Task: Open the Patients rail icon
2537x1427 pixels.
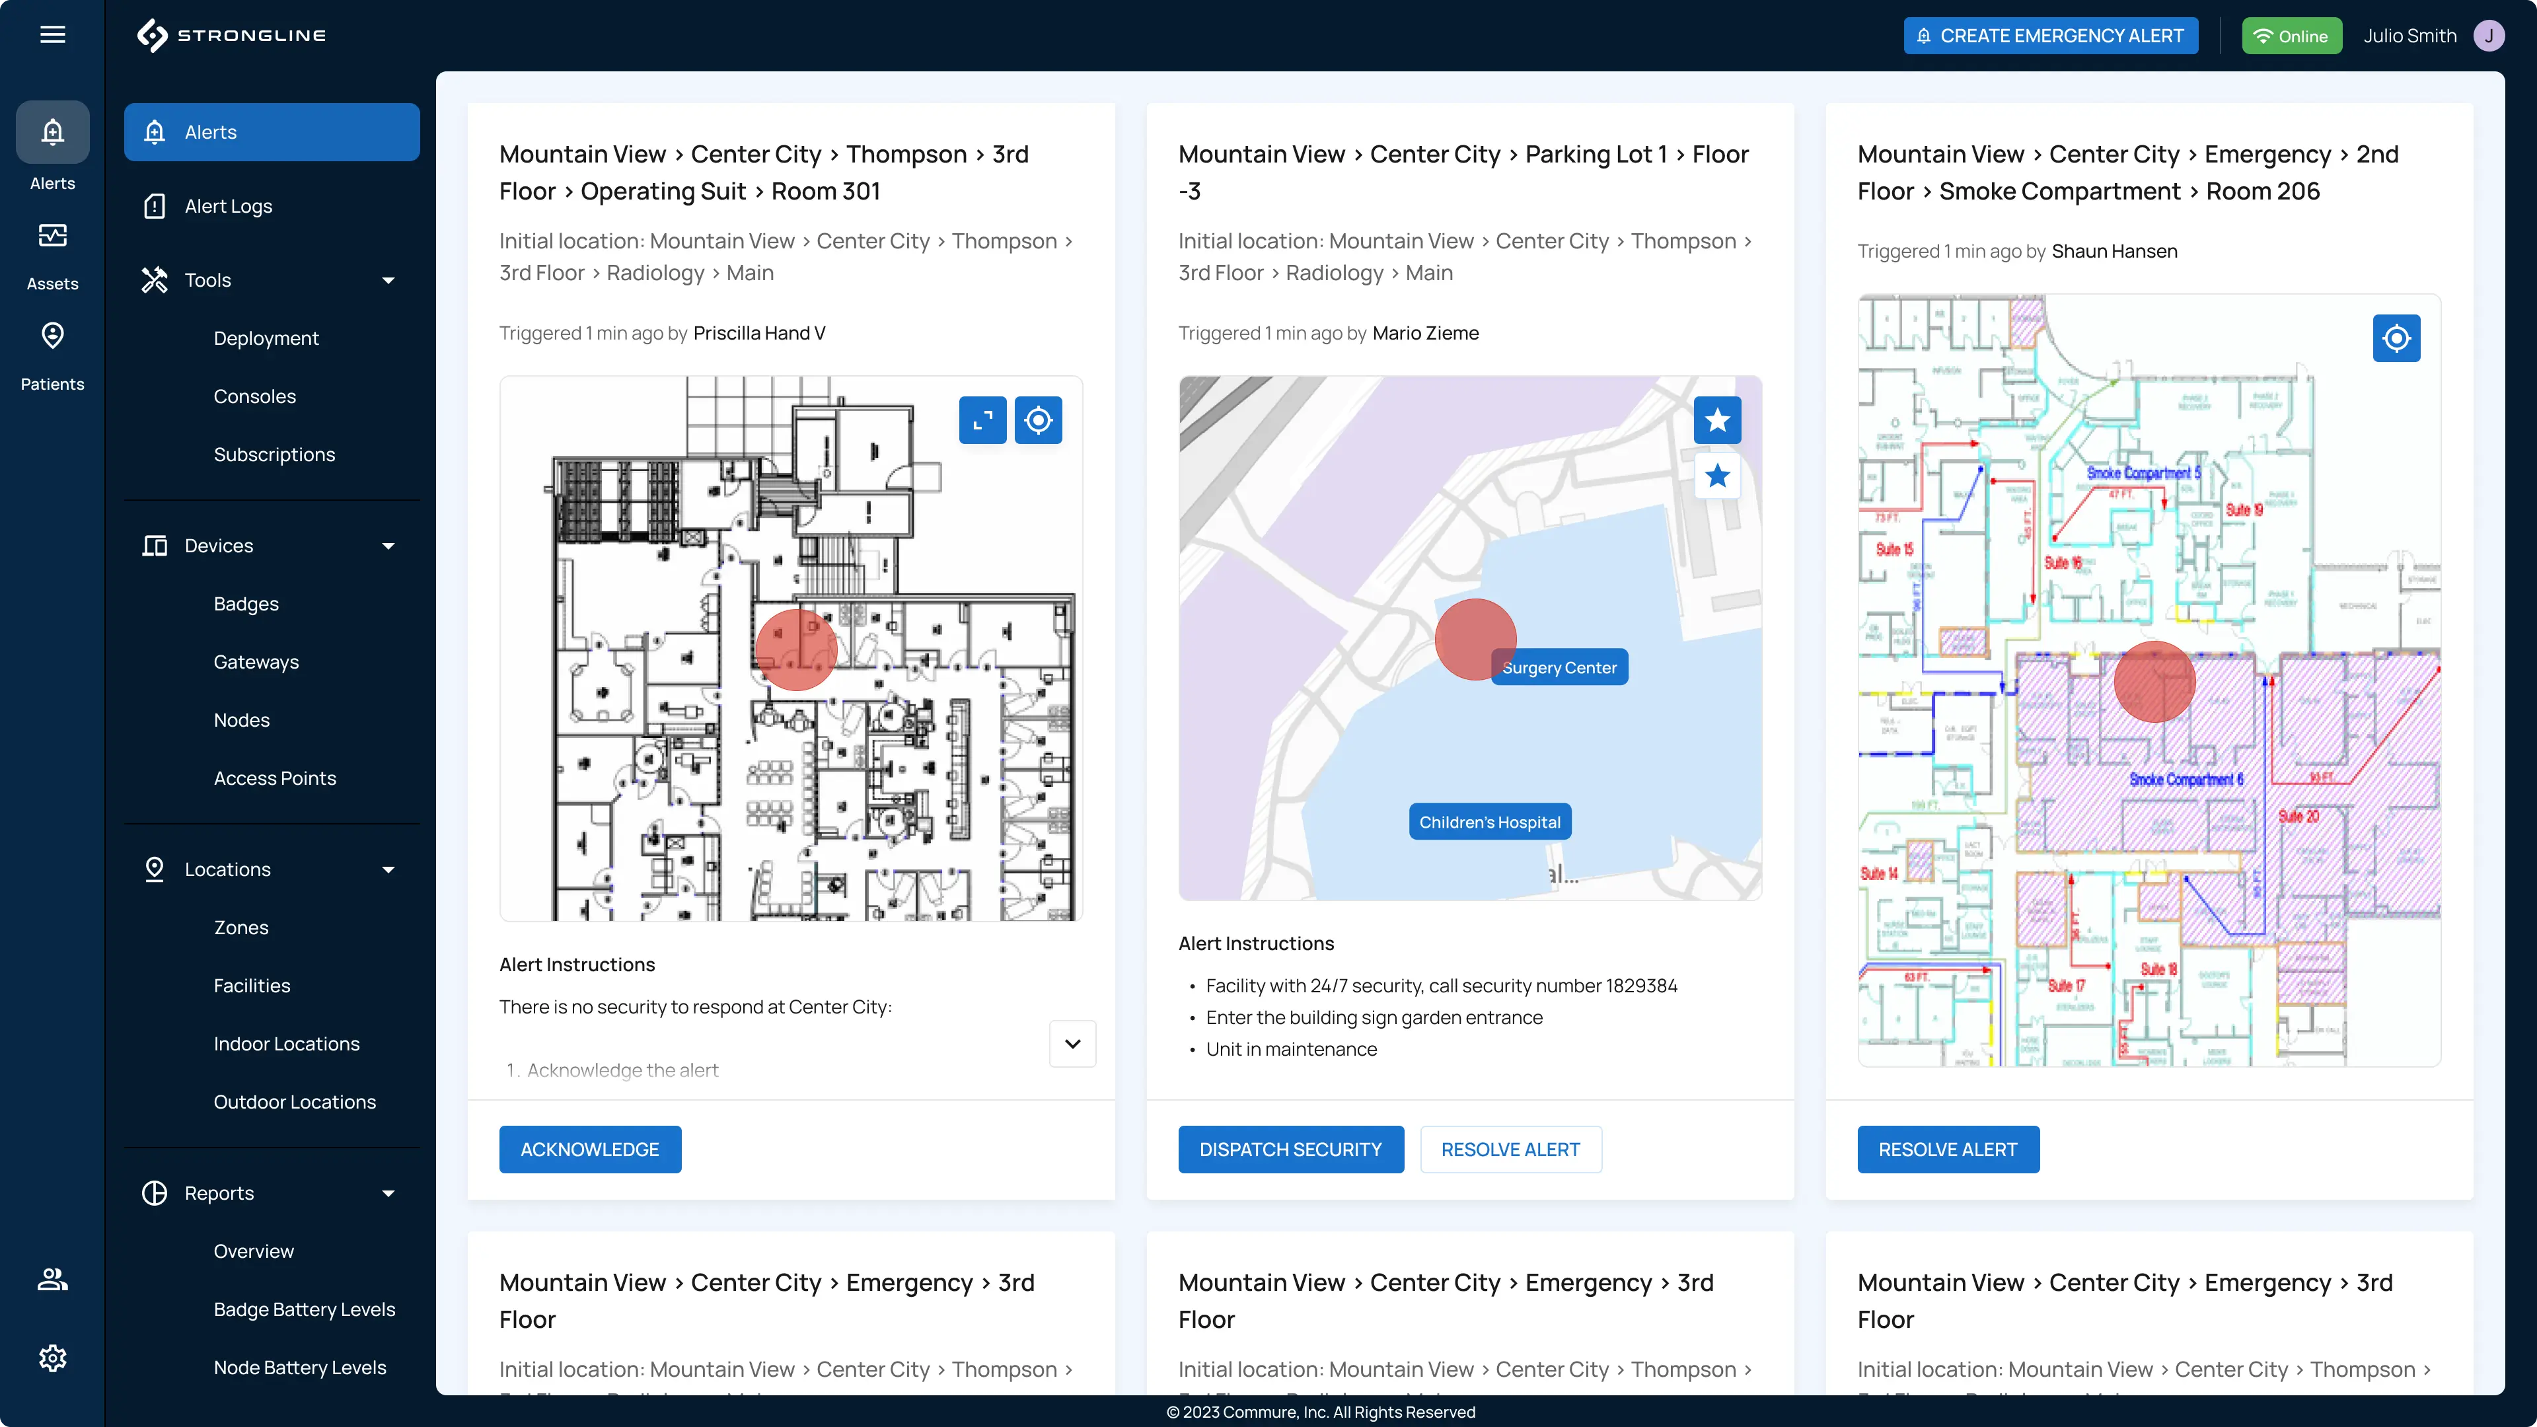Action: pyautogui.click(x=52, y=336)
